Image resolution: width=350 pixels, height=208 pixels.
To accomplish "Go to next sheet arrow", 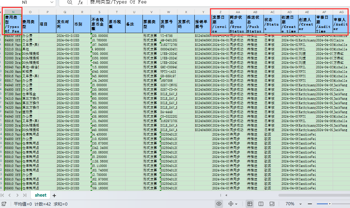I will 17,195.
